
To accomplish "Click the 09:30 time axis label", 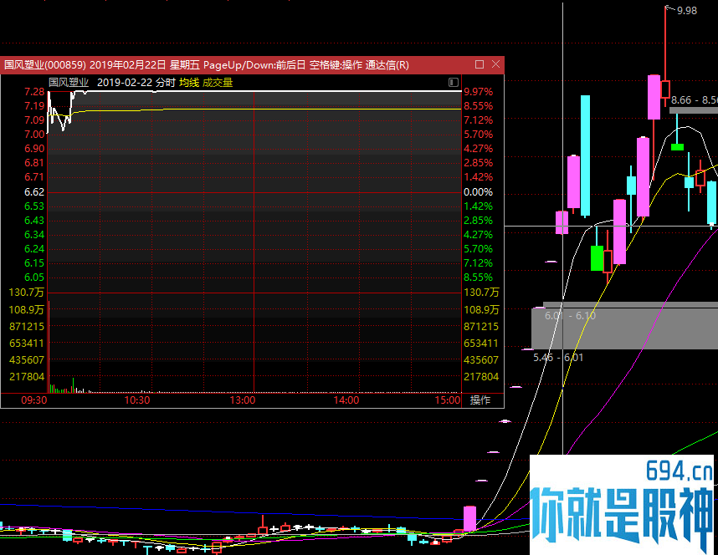I will [34, 400].
